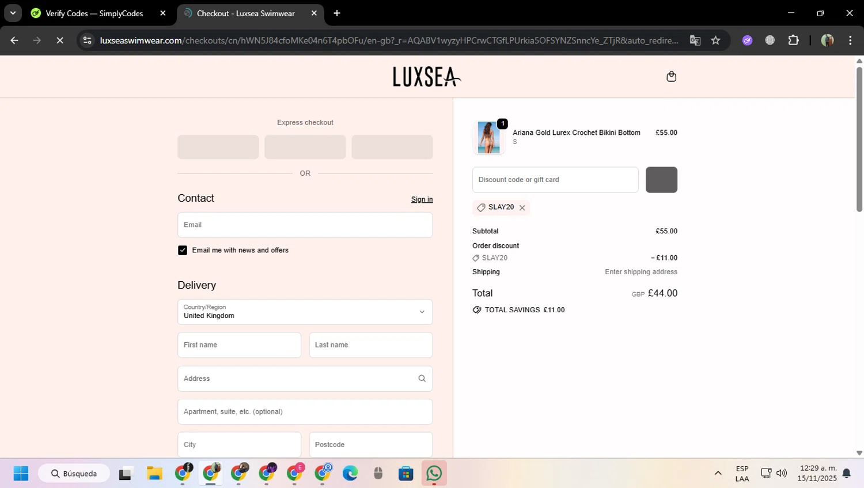Open the Windows Start menu
The height and width of the screenshot is (488, 864).
21,474
